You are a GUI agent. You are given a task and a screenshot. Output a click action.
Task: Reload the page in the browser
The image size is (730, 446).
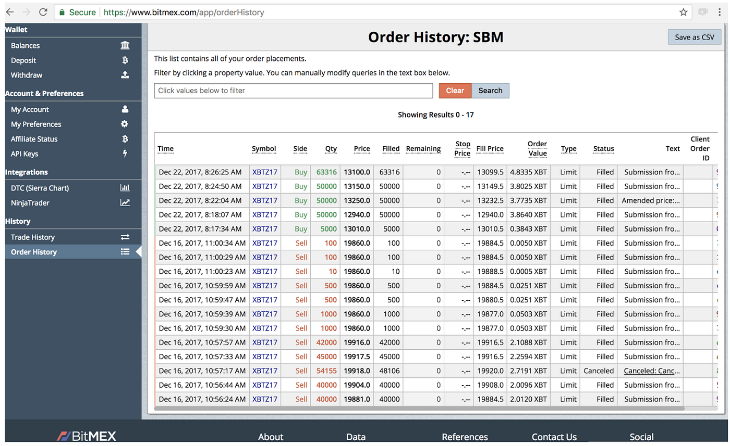click(43, 12)
